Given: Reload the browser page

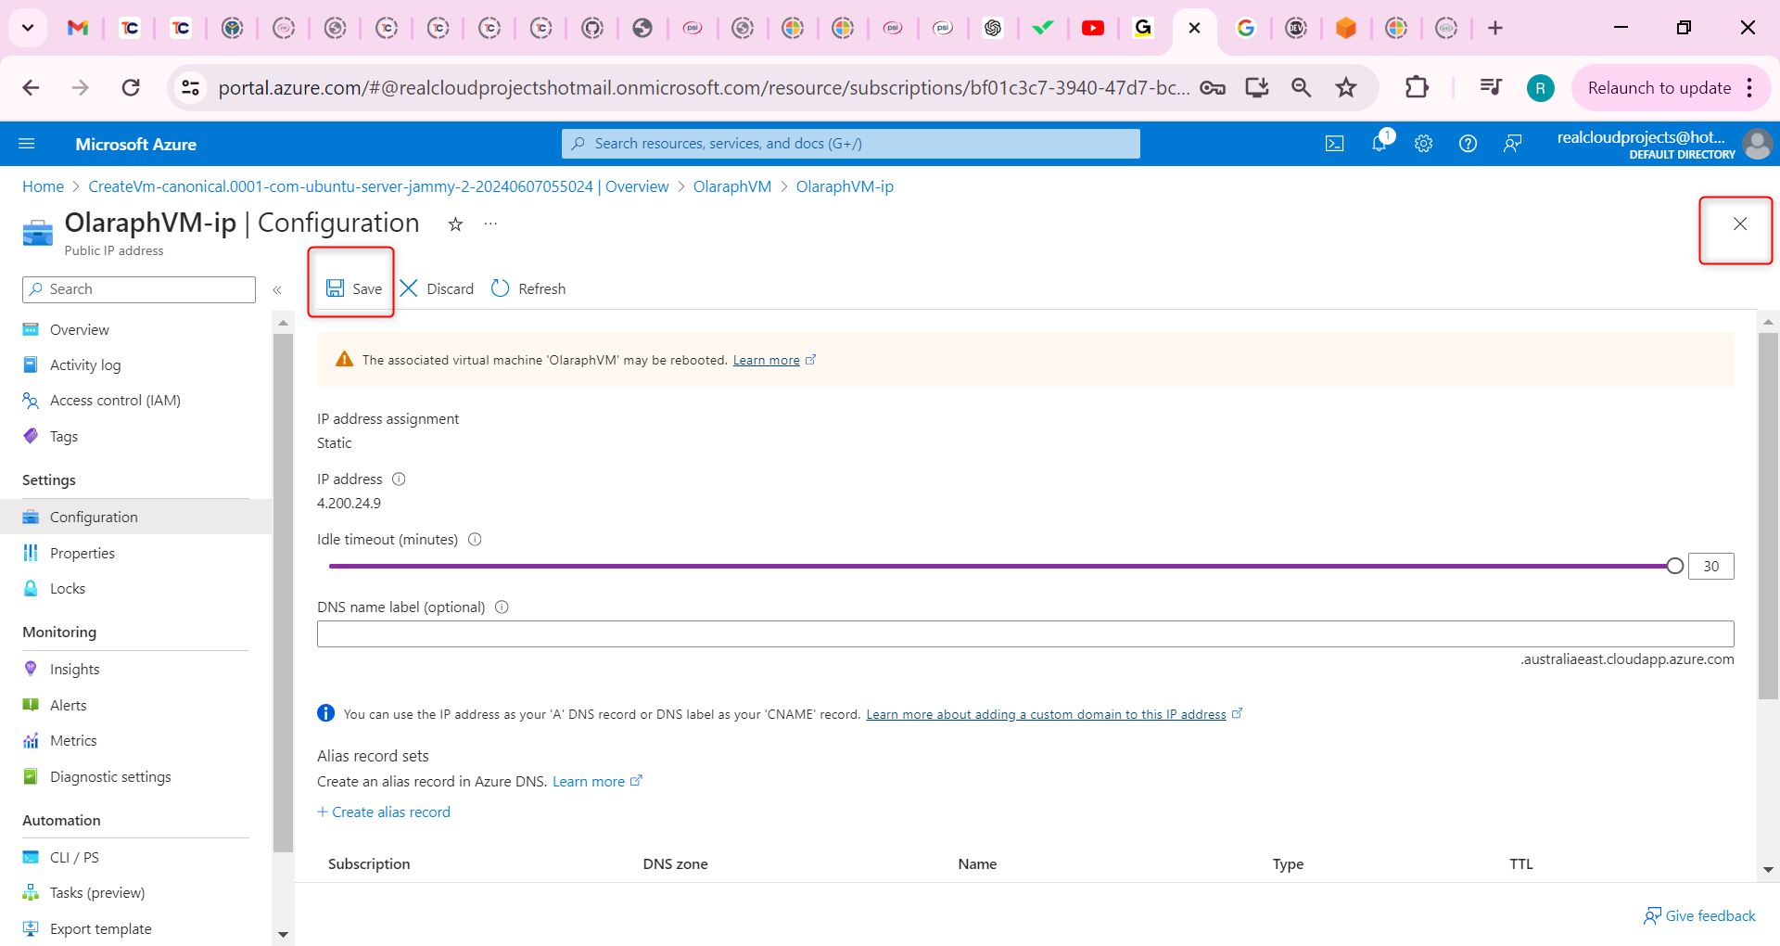Looking at the screenshot, I should [x=131, y=87].
